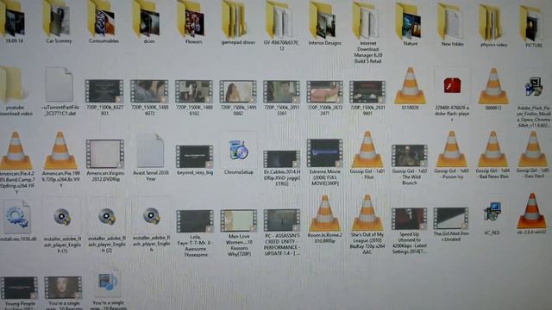Select the Avast Serial 2038 Year file

click(x=150, y=151)
